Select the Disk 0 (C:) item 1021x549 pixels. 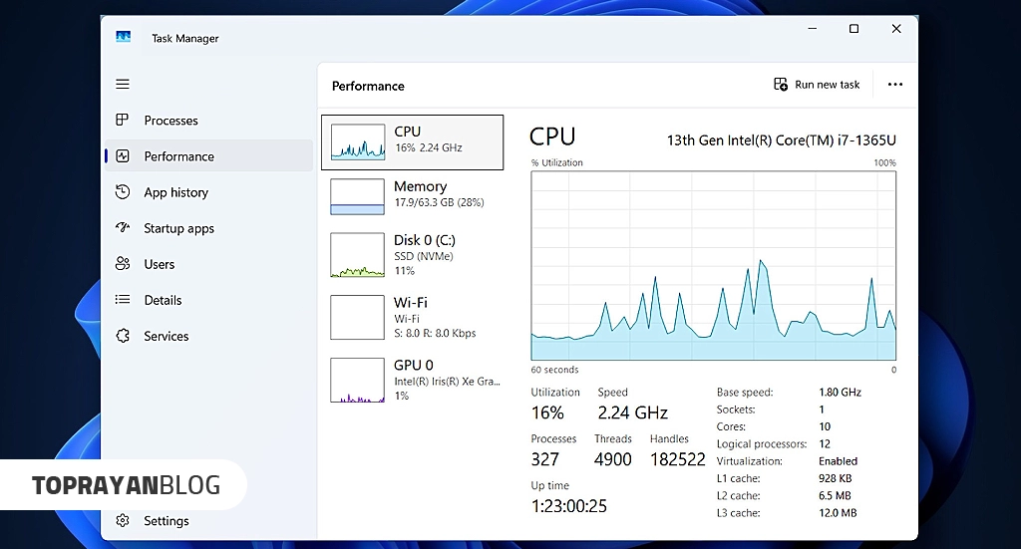tap(412, 255)
